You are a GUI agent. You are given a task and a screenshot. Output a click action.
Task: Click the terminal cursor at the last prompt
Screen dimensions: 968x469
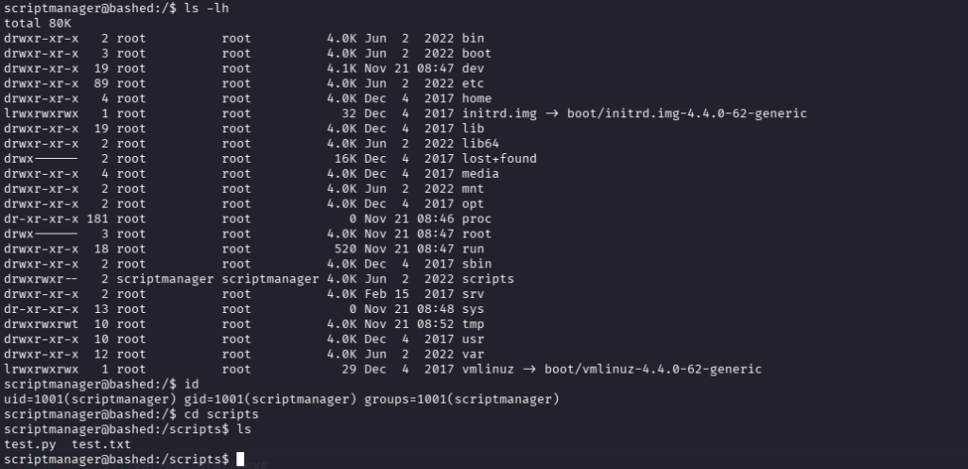click(x=241, y=459)
